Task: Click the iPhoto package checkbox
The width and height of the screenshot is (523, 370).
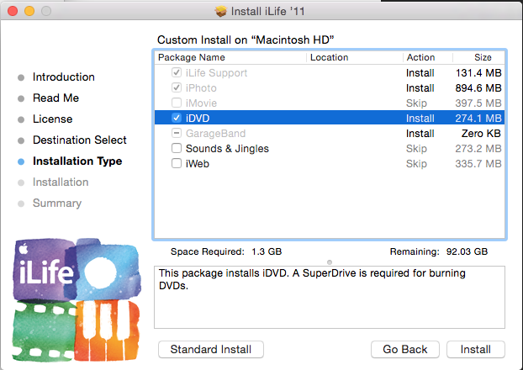Action: (177, 88)
